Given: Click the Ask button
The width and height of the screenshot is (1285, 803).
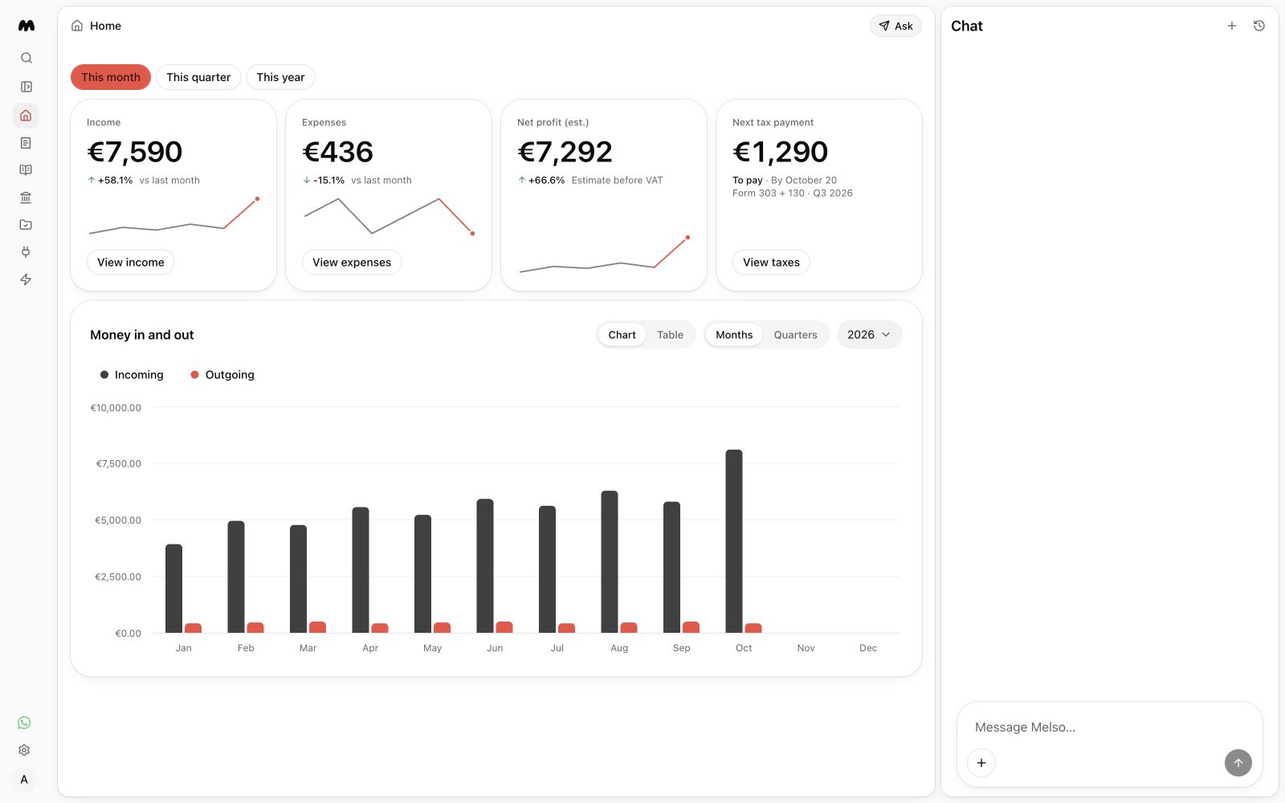Looking at the screenshot, I should click(895, 26).
